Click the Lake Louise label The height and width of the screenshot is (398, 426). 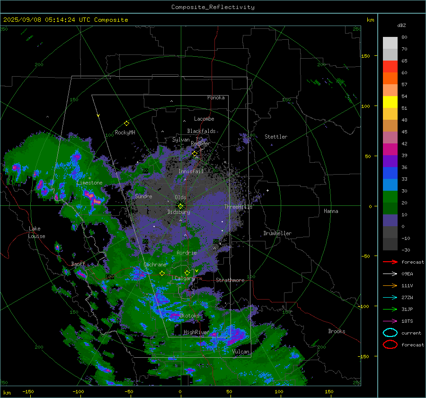(x=36, y=232)
